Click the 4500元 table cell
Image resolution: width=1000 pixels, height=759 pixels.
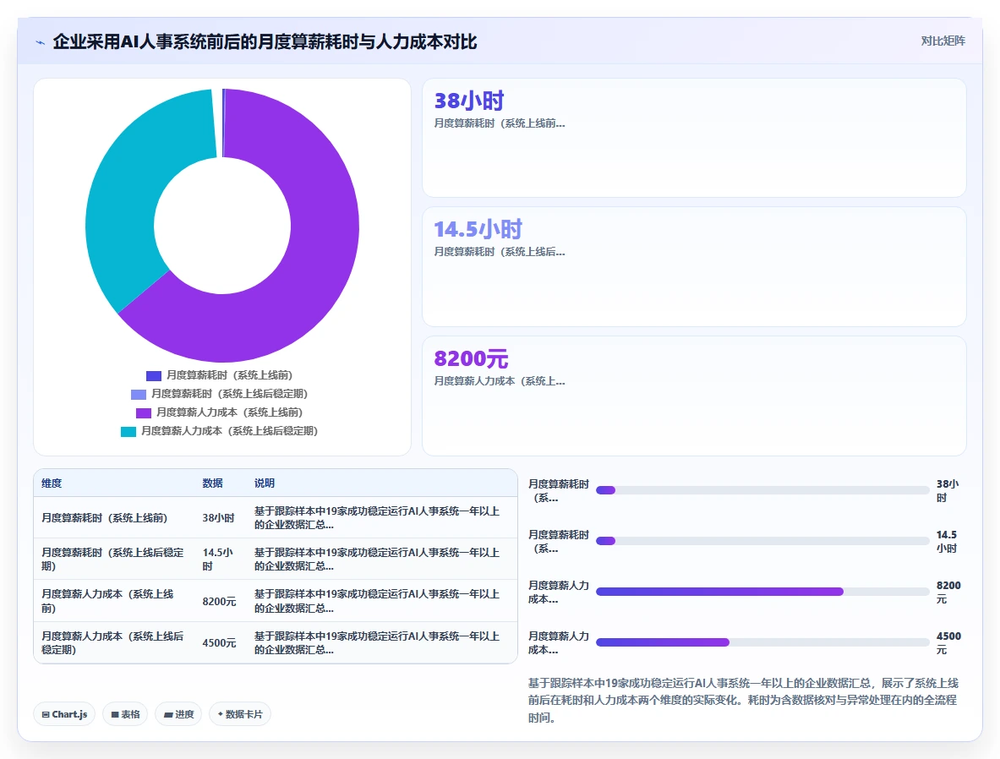coord(219,642)
